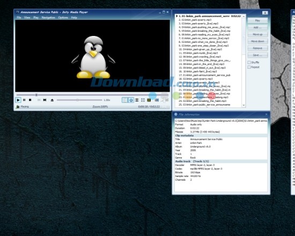
Task: Select playlist item 8 what_ive_done_(live)
Action: point(208,42)
